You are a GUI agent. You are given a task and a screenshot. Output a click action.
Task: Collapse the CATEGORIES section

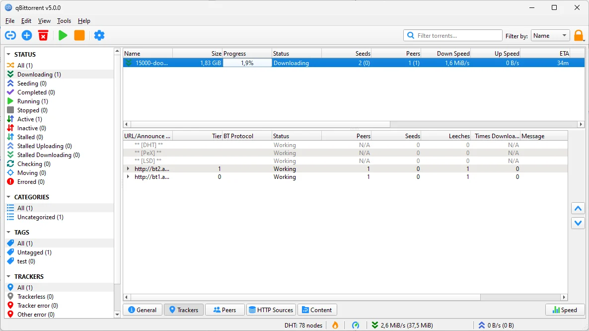point(8,197)
